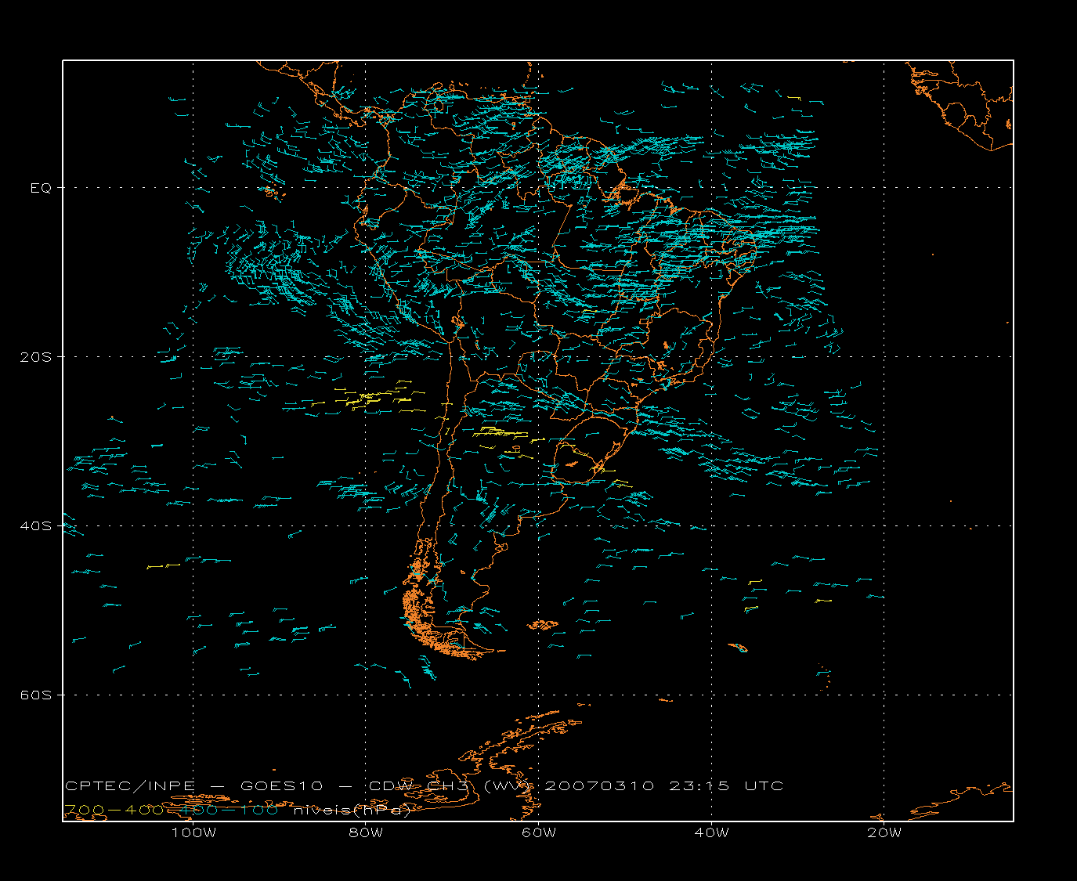Image resolution: width=1077 pixels, height=881 pixels.
Task: Click the 100W longitude label
Action: click(x=193, y=832)
